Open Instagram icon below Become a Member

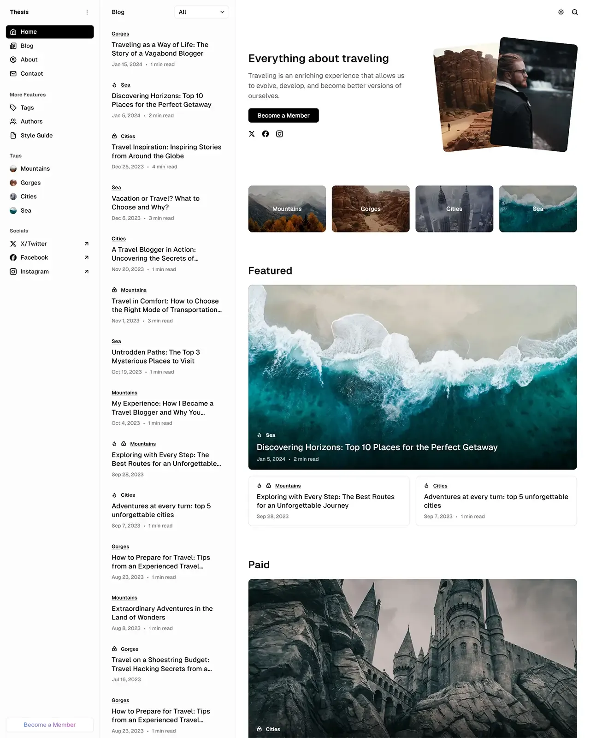(279, 134)
